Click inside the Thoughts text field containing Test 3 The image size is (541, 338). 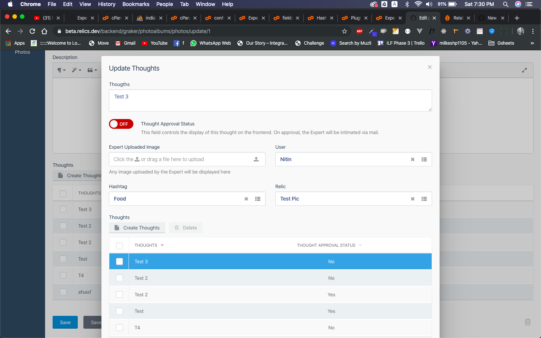pos(270,100)
